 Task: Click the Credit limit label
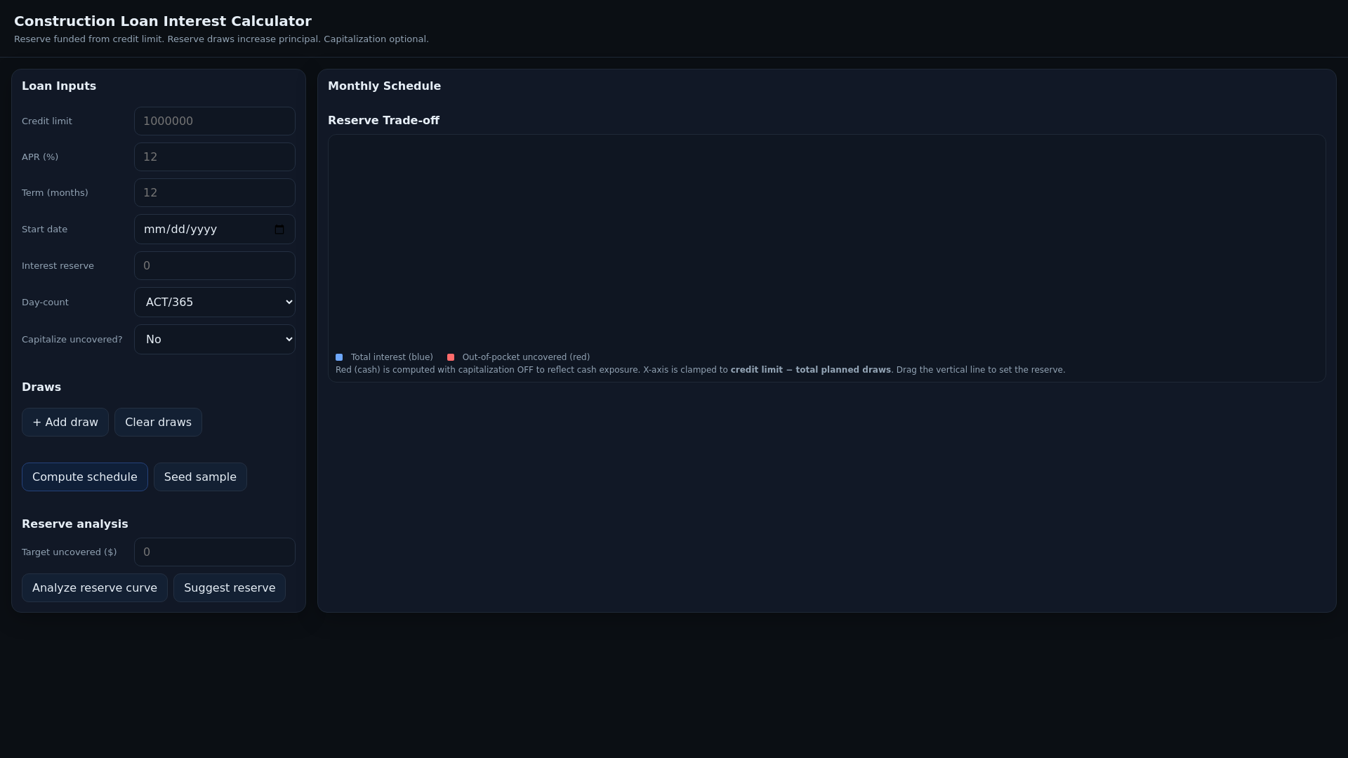coord(47,121)
